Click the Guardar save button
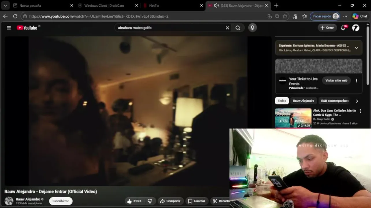 pos(196,201)
